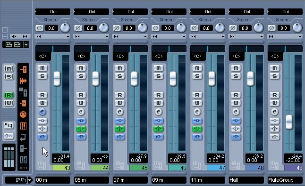Expand the store view set dropdown arrow

(26, 45)
